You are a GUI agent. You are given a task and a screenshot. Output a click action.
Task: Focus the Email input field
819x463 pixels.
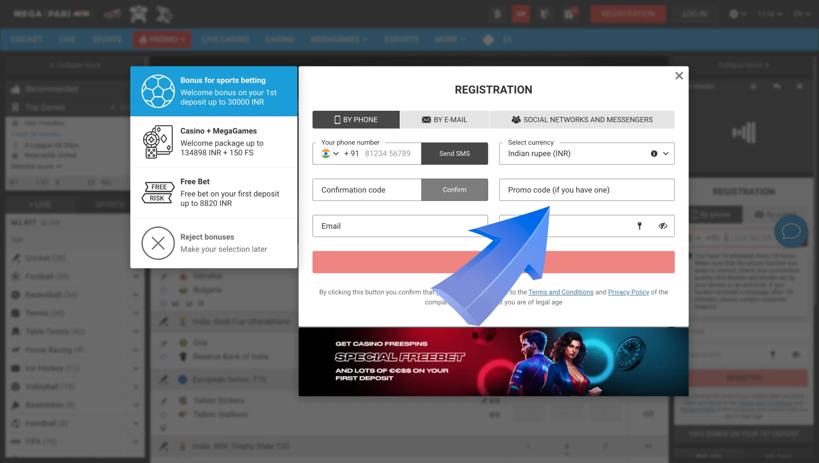coord(400,226)
